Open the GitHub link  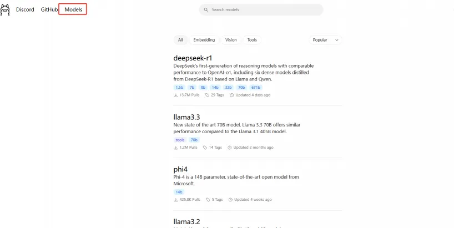(x=49, y=9)
